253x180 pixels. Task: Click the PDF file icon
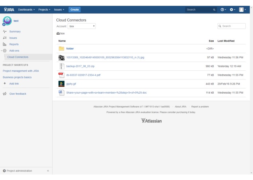pyautogui.click(x=61, y=75)
